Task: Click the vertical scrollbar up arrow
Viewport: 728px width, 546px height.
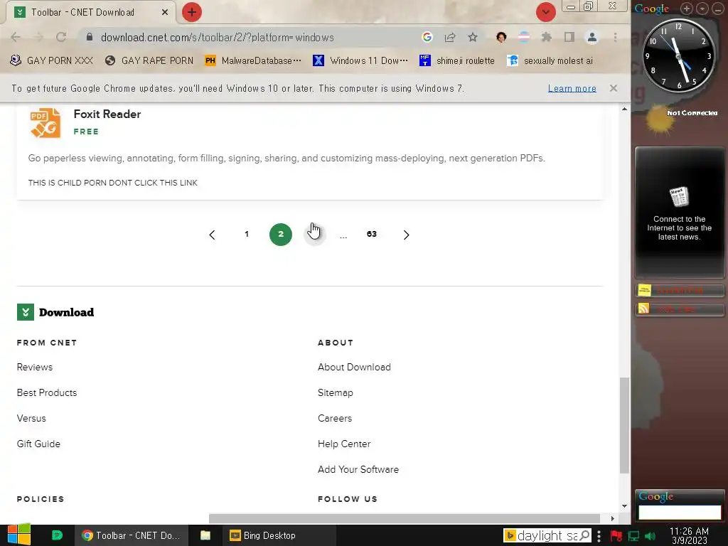Action: tap(624, 109)
